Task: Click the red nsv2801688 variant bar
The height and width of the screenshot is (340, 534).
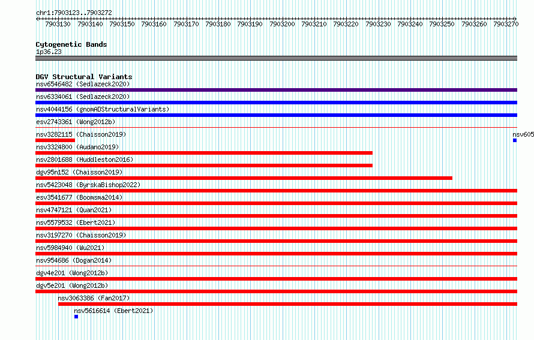Action: [x=204, y=166]
